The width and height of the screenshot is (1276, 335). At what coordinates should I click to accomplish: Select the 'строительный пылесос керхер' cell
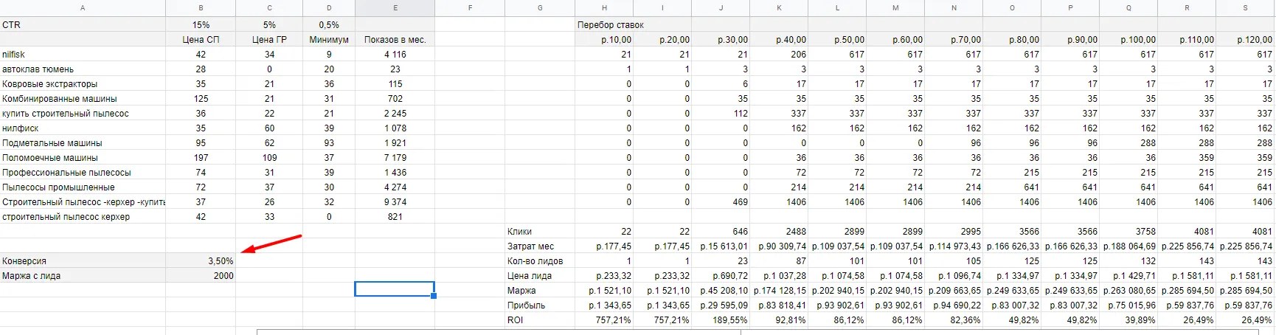tap(83, 216)
